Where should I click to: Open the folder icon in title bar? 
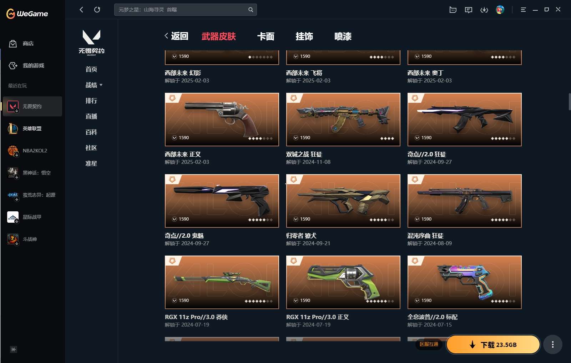click(453, 10)
